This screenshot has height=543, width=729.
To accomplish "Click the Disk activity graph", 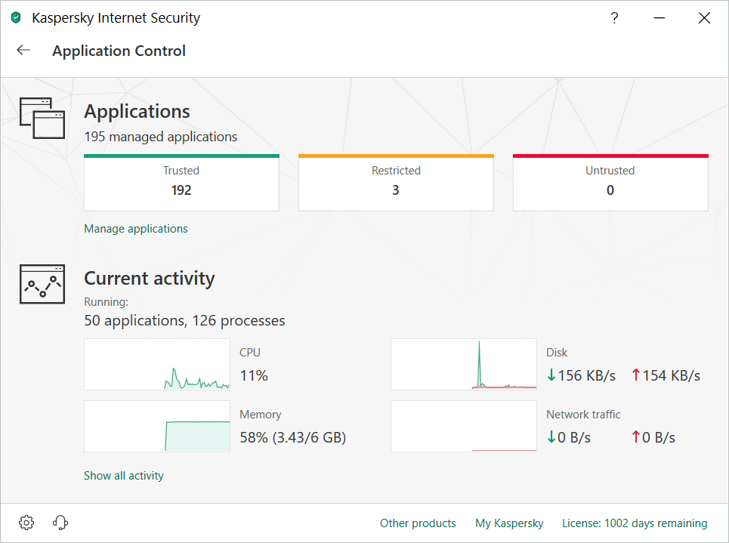I will [464, 364].
